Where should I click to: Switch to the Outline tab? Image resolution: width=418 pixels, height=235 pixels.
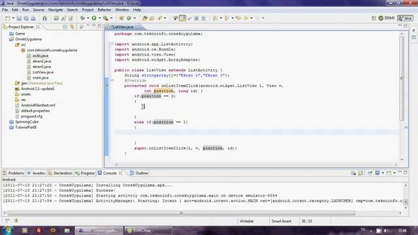pyautogui.click(x=139, y=173)
